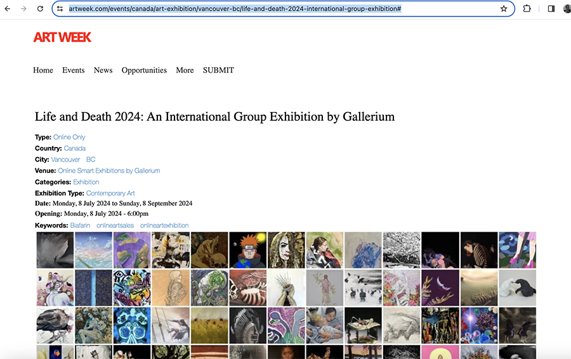Open the mother holding baby thumbnail

point(324,325)
